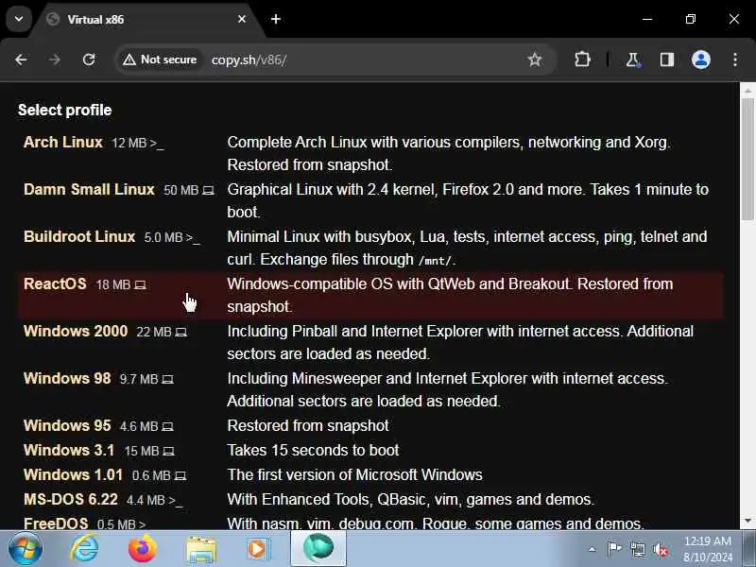Open Windows Media Player from taskbar

[x=259, y=549]
